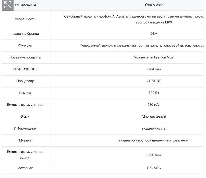Click the "поддержка воспроизведения и управления" text

tap(154, 140)
